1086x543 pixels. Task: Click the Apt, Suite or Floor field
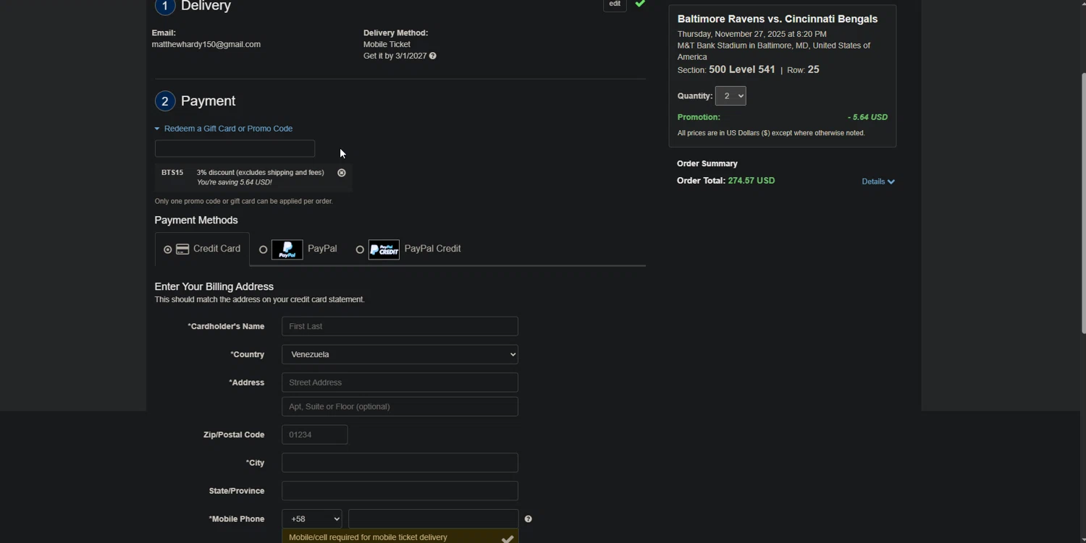(400, 406)
